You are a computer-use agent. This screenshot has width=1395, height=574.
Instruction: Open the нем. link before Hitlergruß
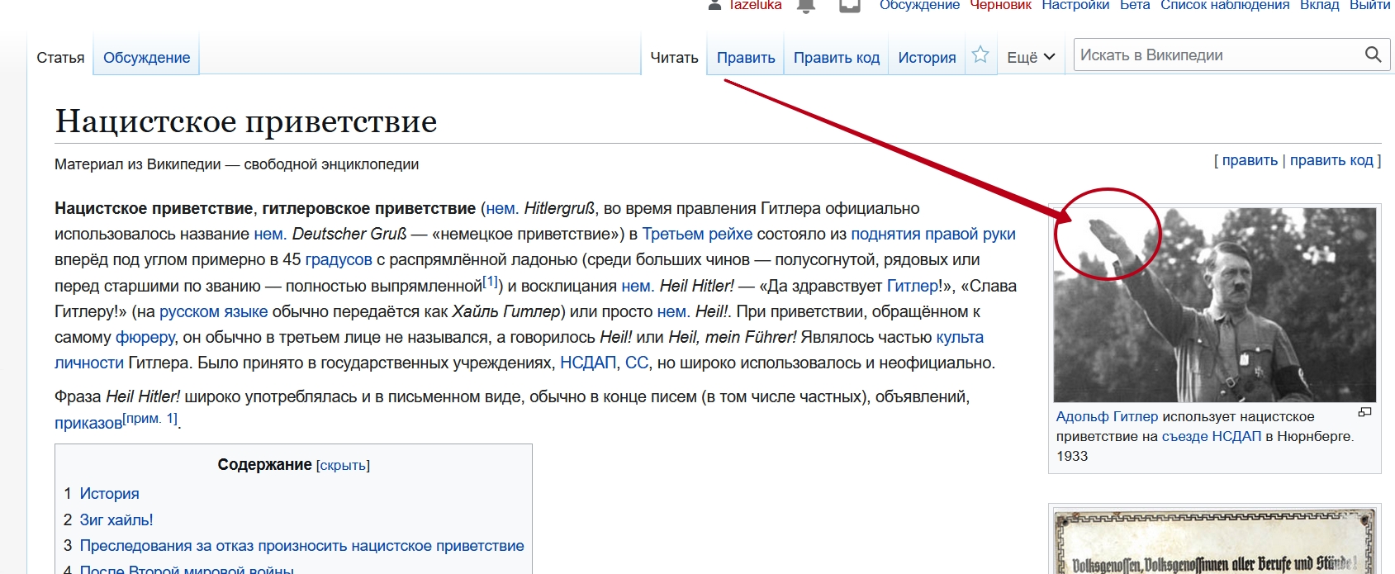coord(501,208)
